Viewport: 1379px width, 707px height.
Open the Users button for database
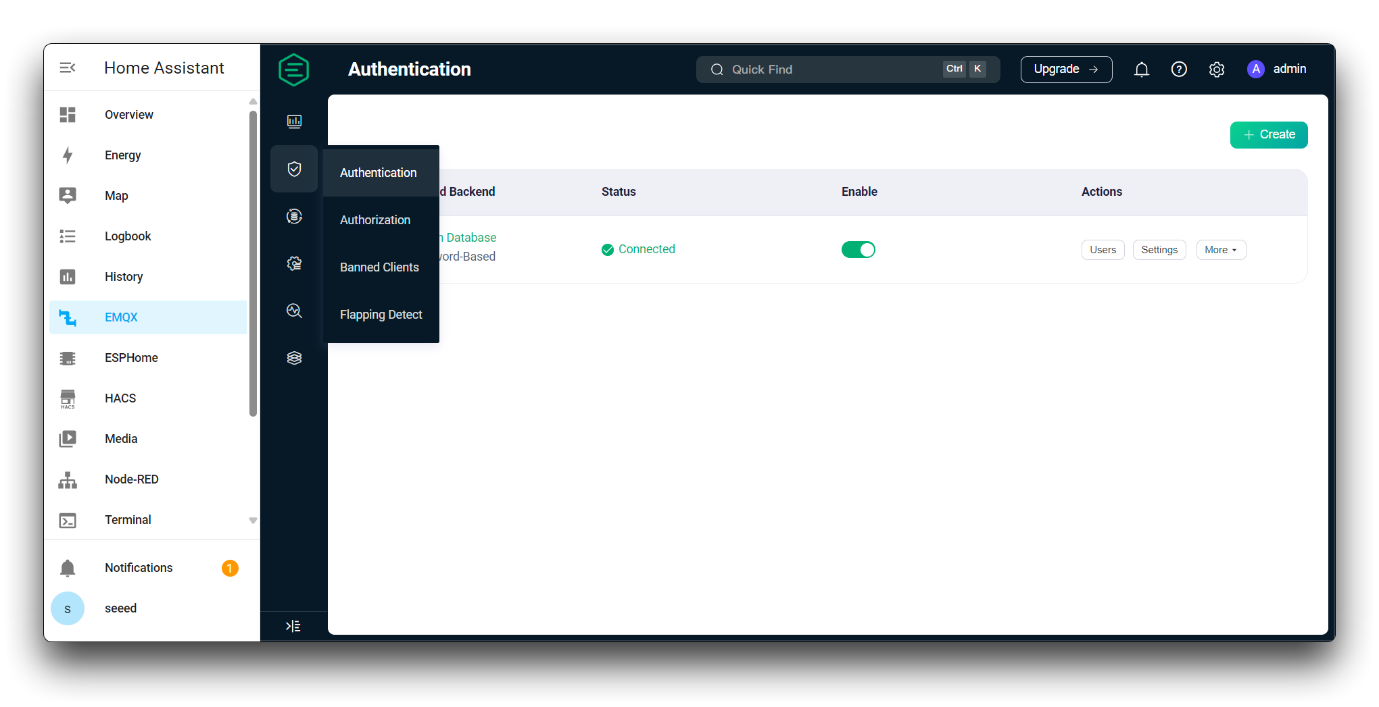pos(1103,250)
